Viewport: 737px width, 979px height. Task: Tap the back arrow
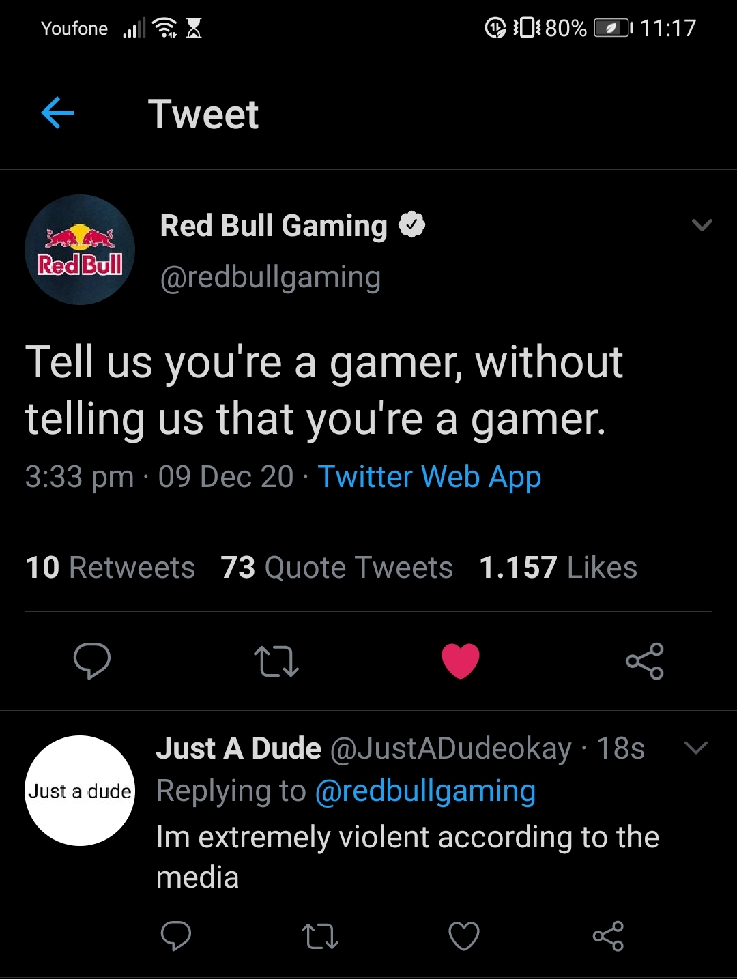[57, 113]
